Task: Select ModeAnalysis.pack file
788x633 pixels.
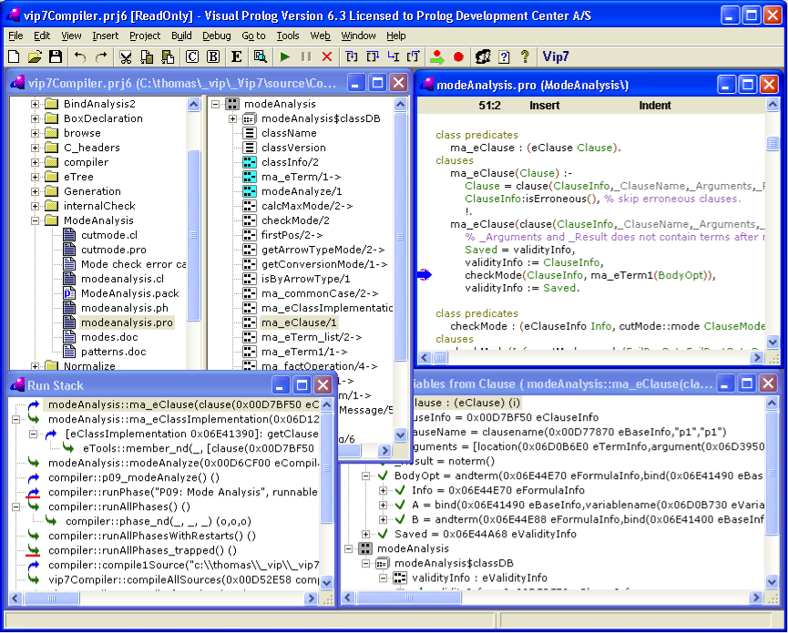Action: coord(129,293)
